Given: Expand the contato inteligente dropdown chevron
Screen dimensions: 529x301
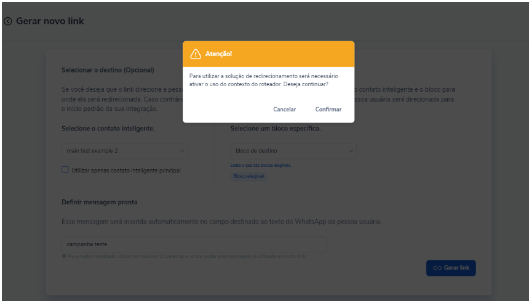Looking at the screenshot, I should [x=182, y=151].
